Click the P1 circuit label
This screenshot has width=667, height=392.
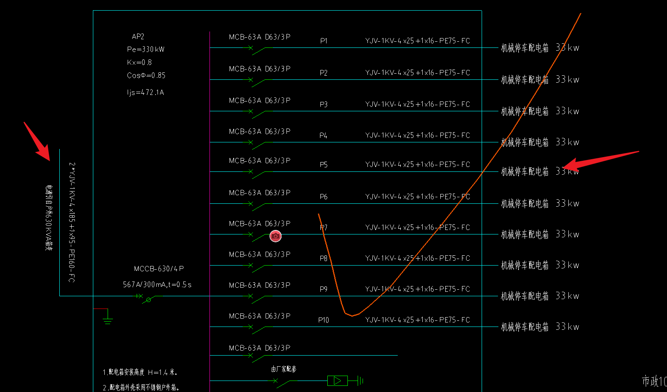pos(324,41)
